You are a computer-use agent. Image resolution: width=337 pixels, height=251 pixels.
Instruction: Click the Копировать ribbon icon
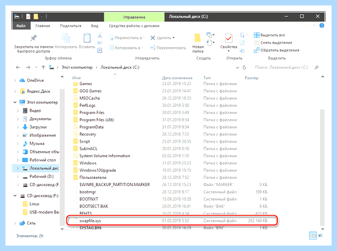click(x=66, y=38)
